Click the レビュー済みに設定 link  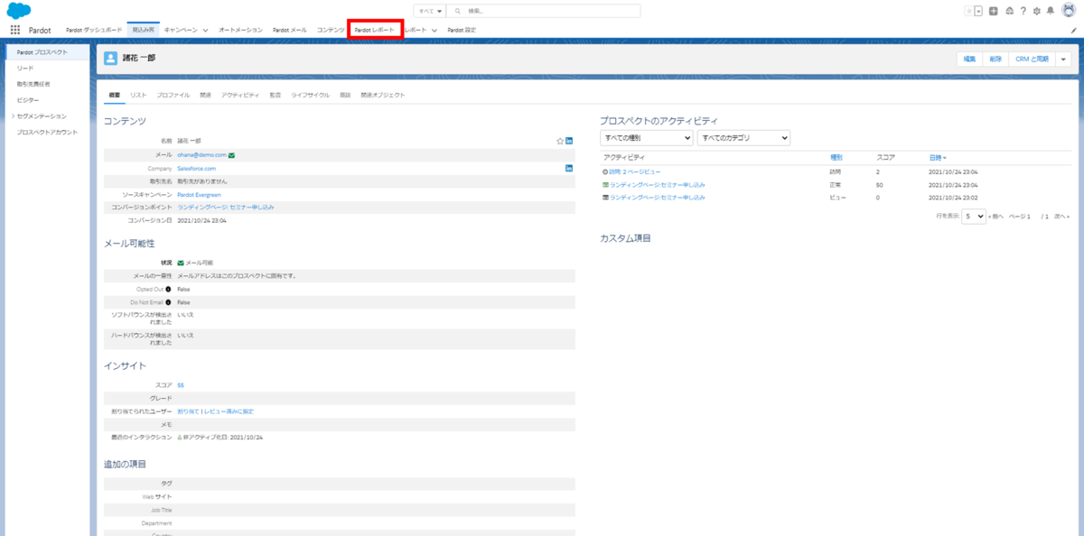coord(228,411)
